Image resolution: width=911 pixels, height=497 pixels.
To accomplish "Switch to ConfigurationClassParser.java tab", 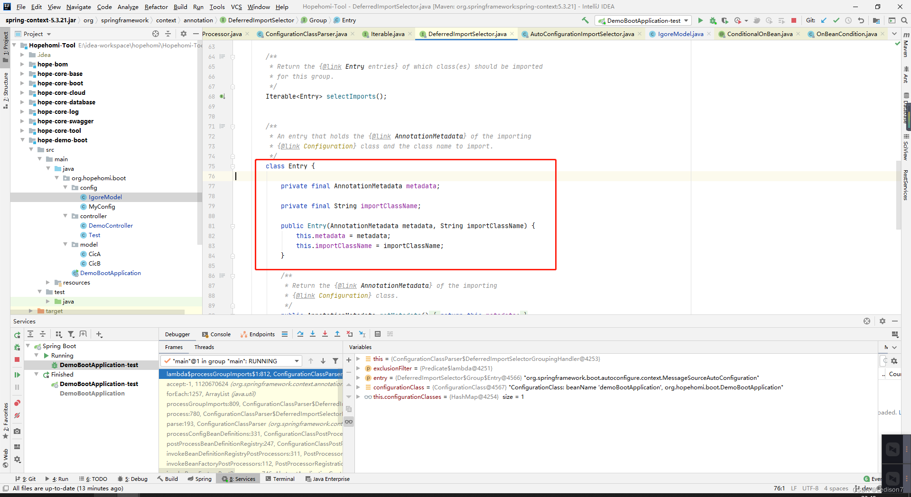I will coord(306,34).
